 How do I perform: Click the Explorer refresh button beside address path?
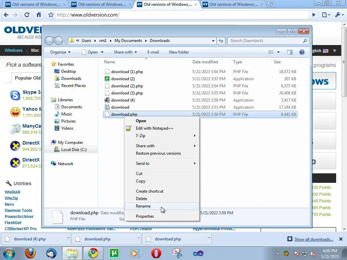(221, 41)
